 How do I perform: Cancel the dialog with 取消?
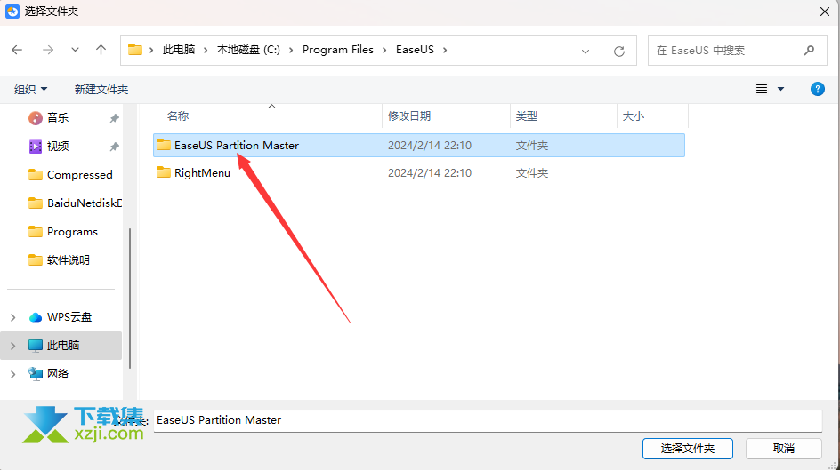point(784,449)
